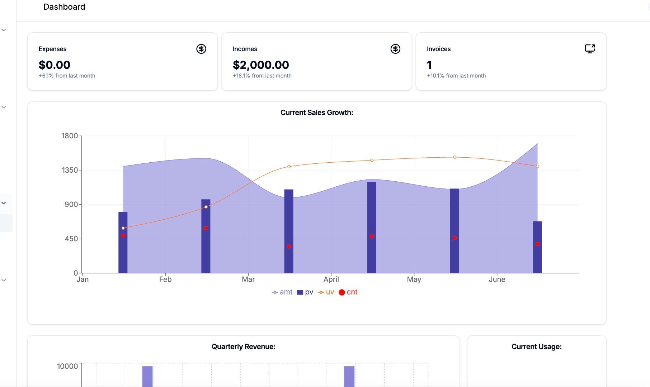Click the amt legend entry
Screen dimensions: 650x387
[x=282, y=292]
